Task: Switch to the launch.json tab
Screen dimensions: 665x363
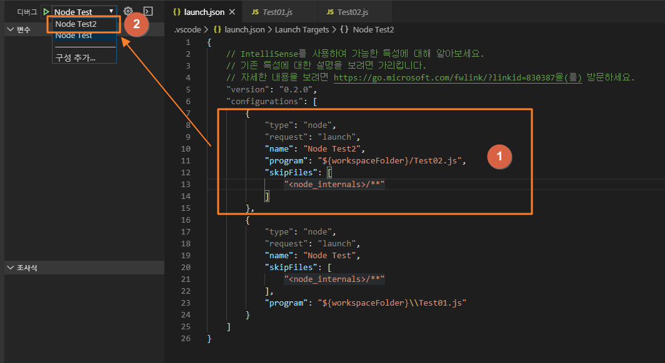Action: click(x=204, y=12)
